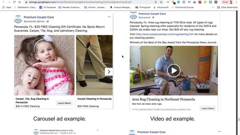Open the hitmanf... Bucket bookmark
The width and height of the screenshot is (240, 135).
[95, 7]
